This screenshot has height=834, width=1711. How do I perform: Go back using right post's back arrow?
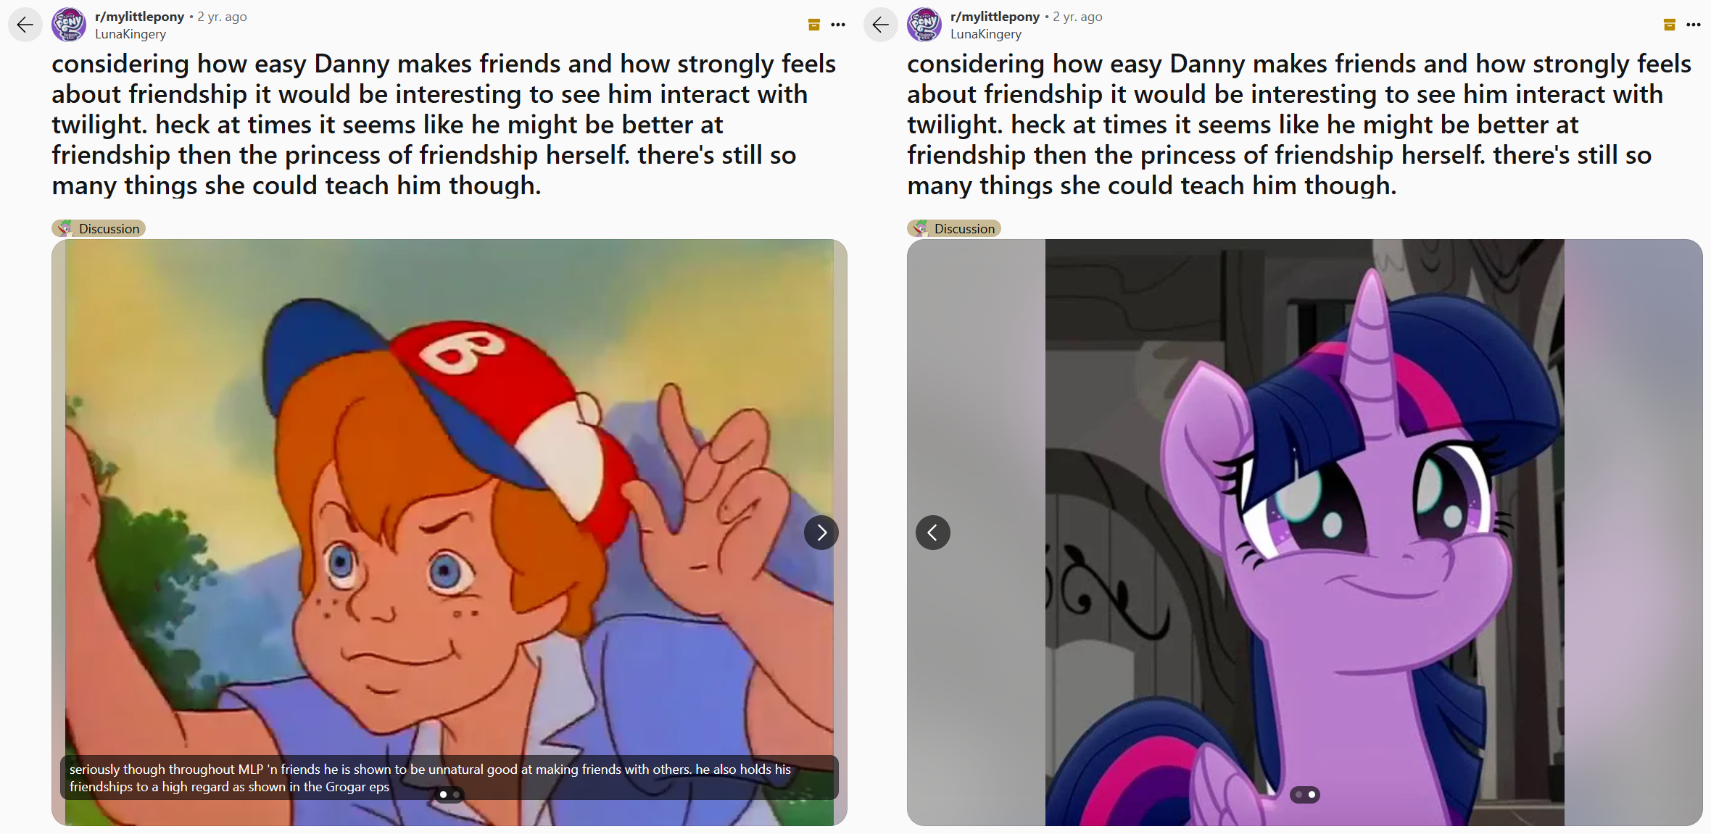point(881,25)
